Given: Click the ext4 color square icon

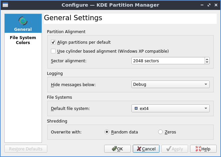Looking at the screenshot, I should point(136,108).
